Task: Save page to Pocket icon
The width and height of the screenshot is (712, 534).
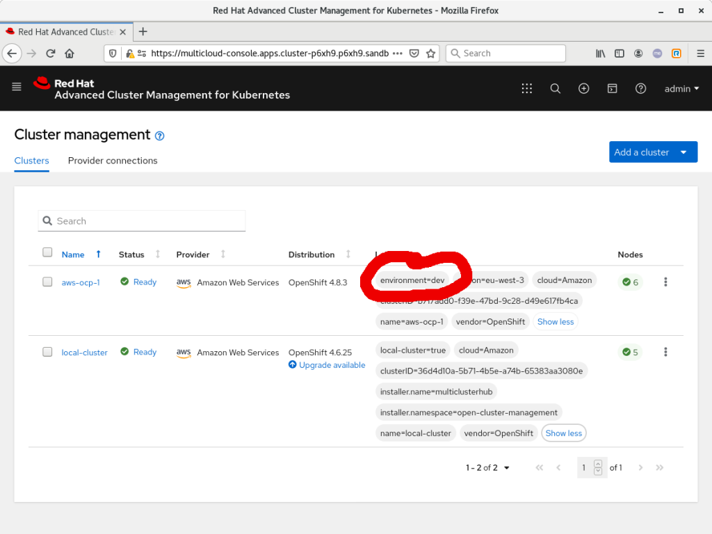Action: pos(414,54)
